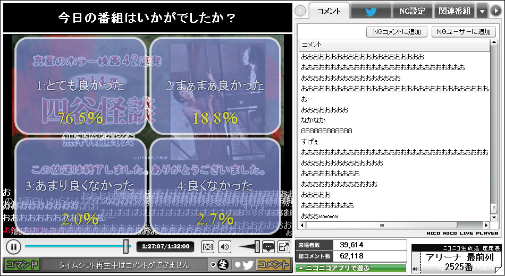505x276 pixels.
Task: Click the poll question 今日の番組はいかがでしたか？
Action: coord(147,18)
